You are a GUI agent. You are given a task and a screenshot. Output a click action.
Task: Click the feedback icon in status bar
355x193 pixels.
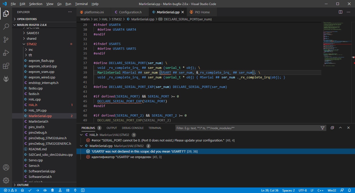pos(342,190)
